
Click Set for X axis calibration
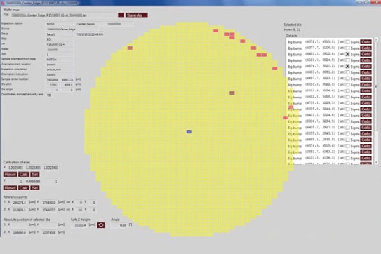35,174
